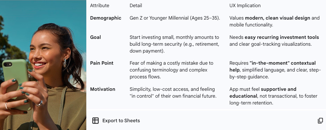Click the Motivation row label
Viewport: 326px width, 130px height.
coord(103,89)
